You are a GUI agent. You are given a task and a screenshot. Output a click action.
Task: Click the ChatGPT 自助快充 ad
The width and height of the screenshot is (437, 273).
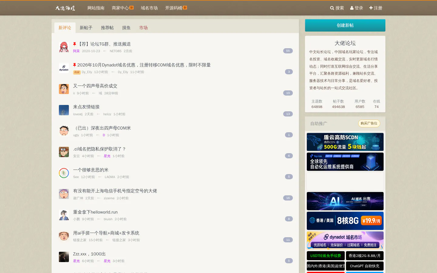click(x=364, y=266)
